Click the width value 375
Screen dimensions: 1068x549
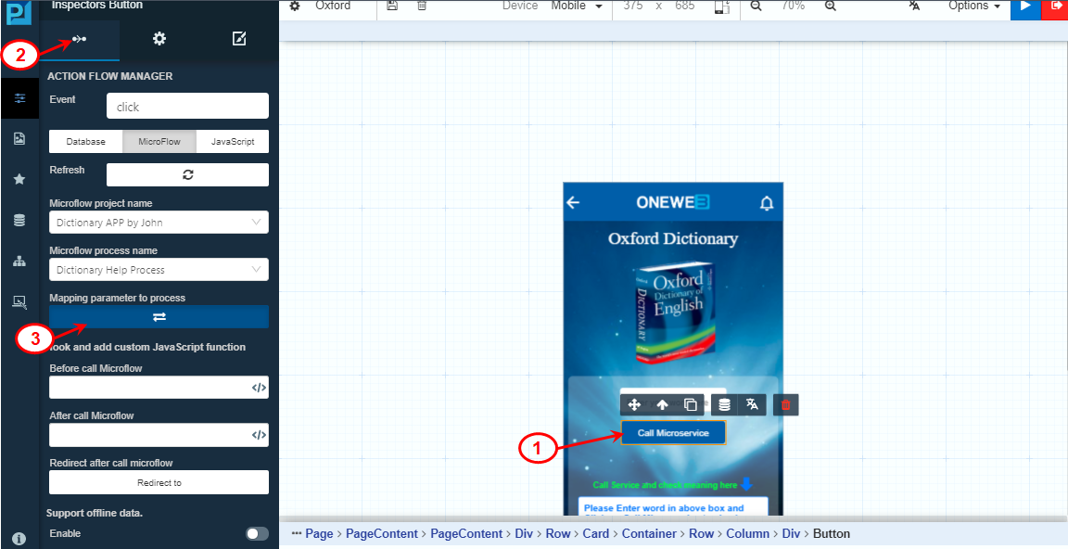pos(633,6)
